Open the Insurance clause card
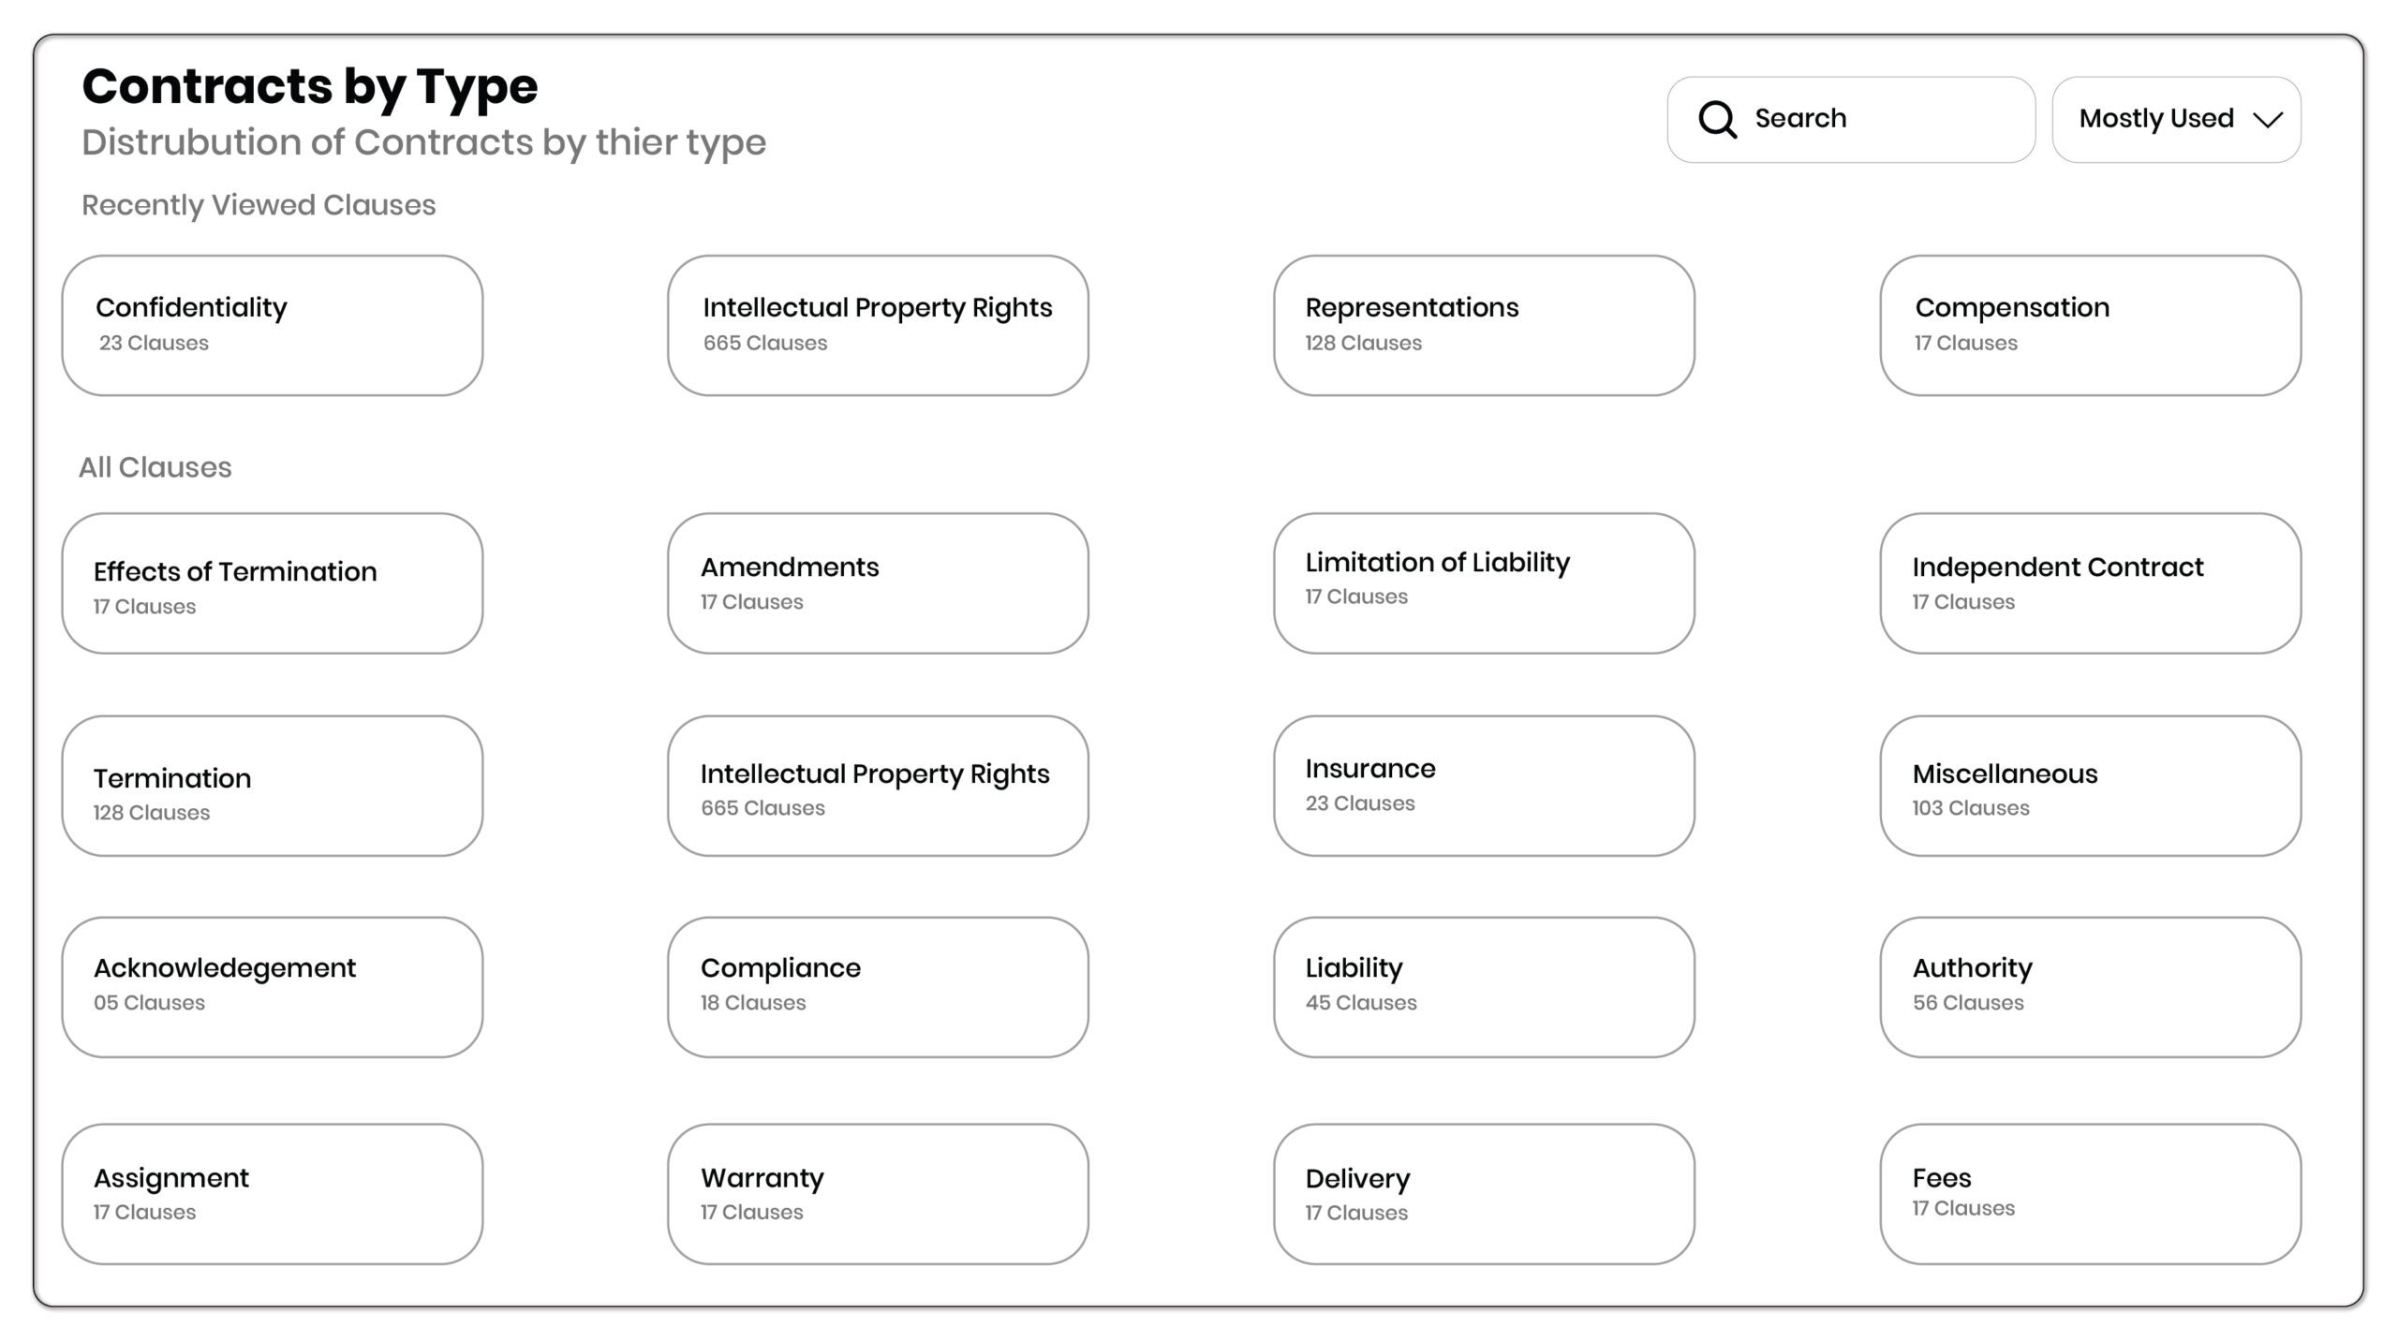This screenshot has height=1341, width=2398. coord(1484,786)
